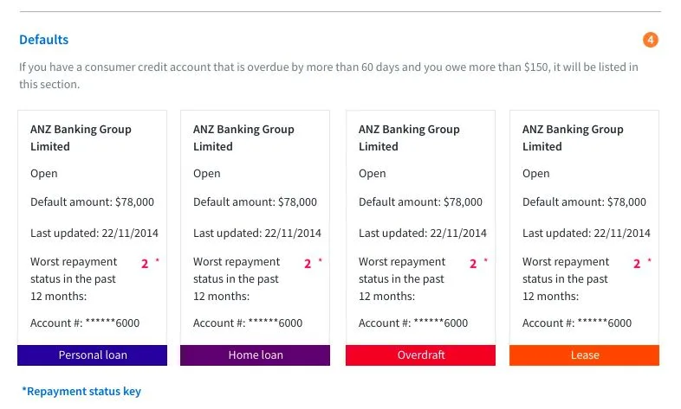Click repayment status 2 in Overdraft card

tap(473, 264)
